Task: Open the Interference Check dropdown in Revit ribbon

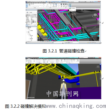Action: (70, 5)
